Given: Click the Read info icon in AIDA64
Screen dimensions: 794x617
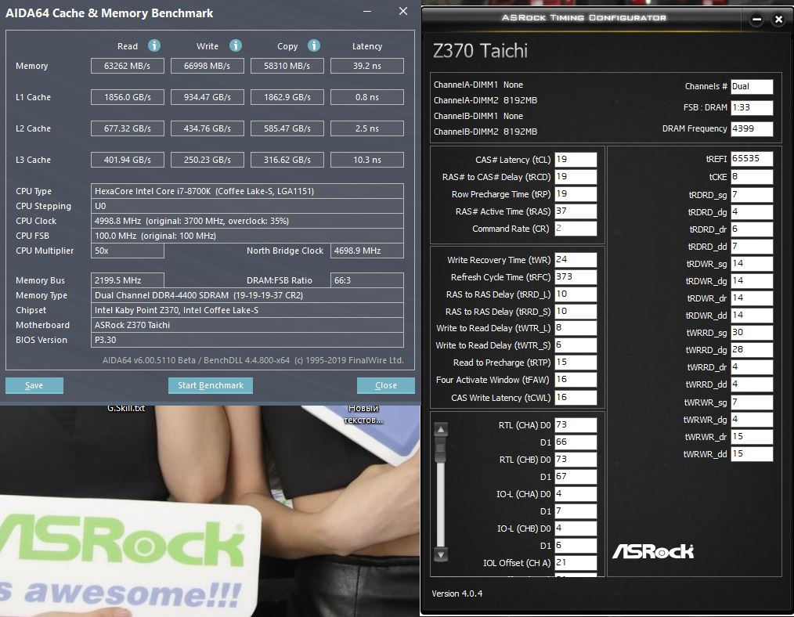Looking at the screenshot, I should point(154,45).
